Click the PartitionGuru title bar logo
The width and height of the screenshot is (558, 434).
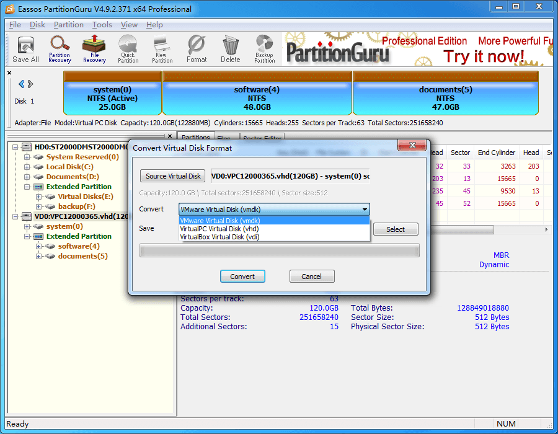10,9
